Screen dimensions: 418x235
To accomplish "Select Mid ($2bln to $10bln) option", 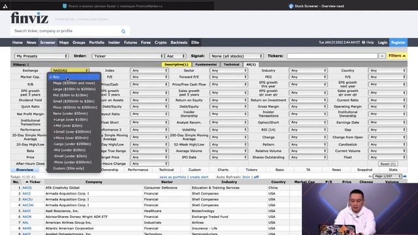I will (74, 95).
